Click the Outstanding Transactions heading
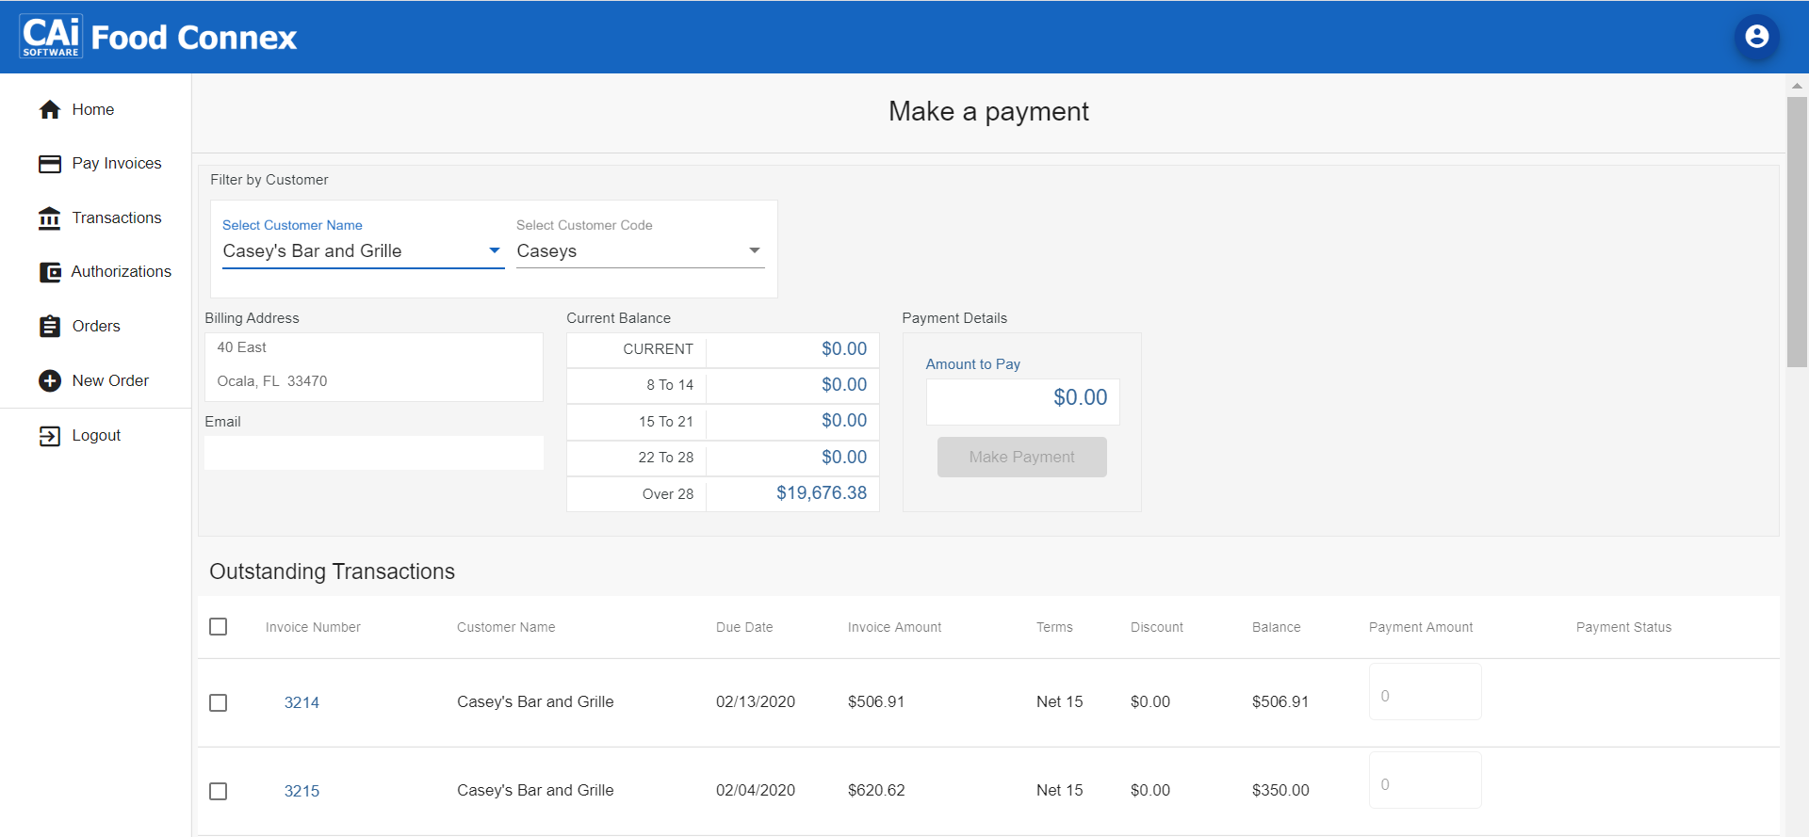This screenshot has width=1809, height=837. [332, 572]
